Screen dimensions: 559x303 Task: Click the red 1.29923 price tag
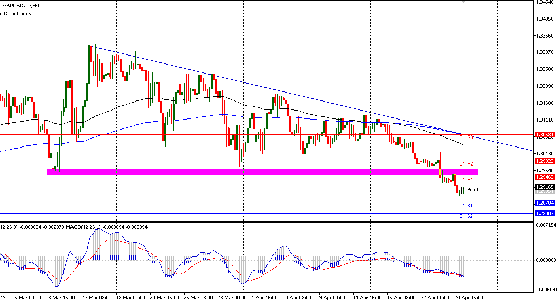tap(545, 160)
